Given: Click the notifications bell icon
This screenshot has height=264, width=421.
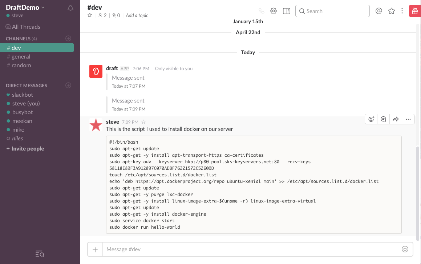Looking at the screenshot, I should tap(70, 8).
